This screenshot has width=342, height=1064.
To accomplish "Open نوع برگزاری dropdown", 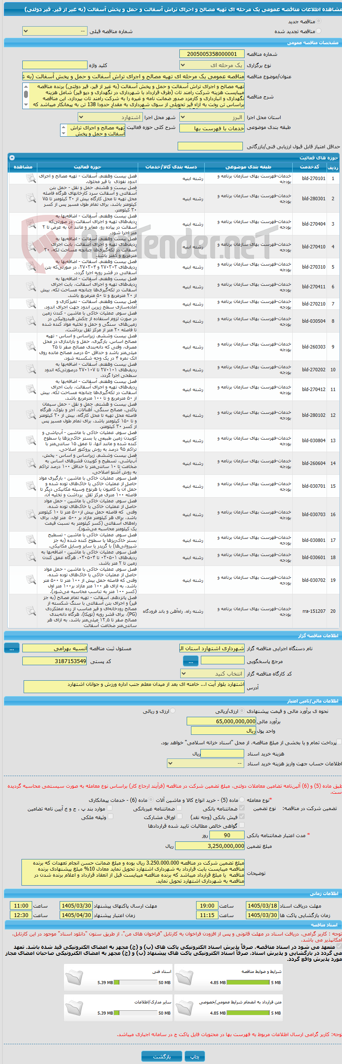I will (x=212, y=65).
